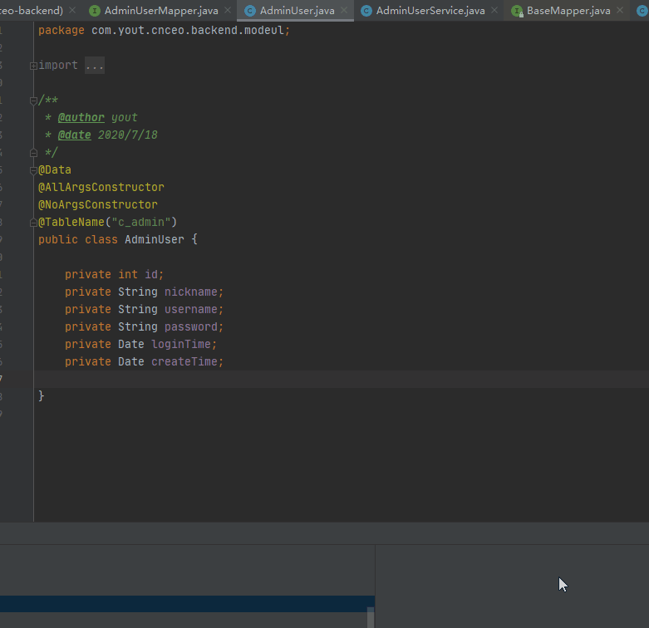Click the package name com.yout.cnceo.backend.modeul
The height and width of the screenshot is (628, 649).
click(x=188, y=30)
